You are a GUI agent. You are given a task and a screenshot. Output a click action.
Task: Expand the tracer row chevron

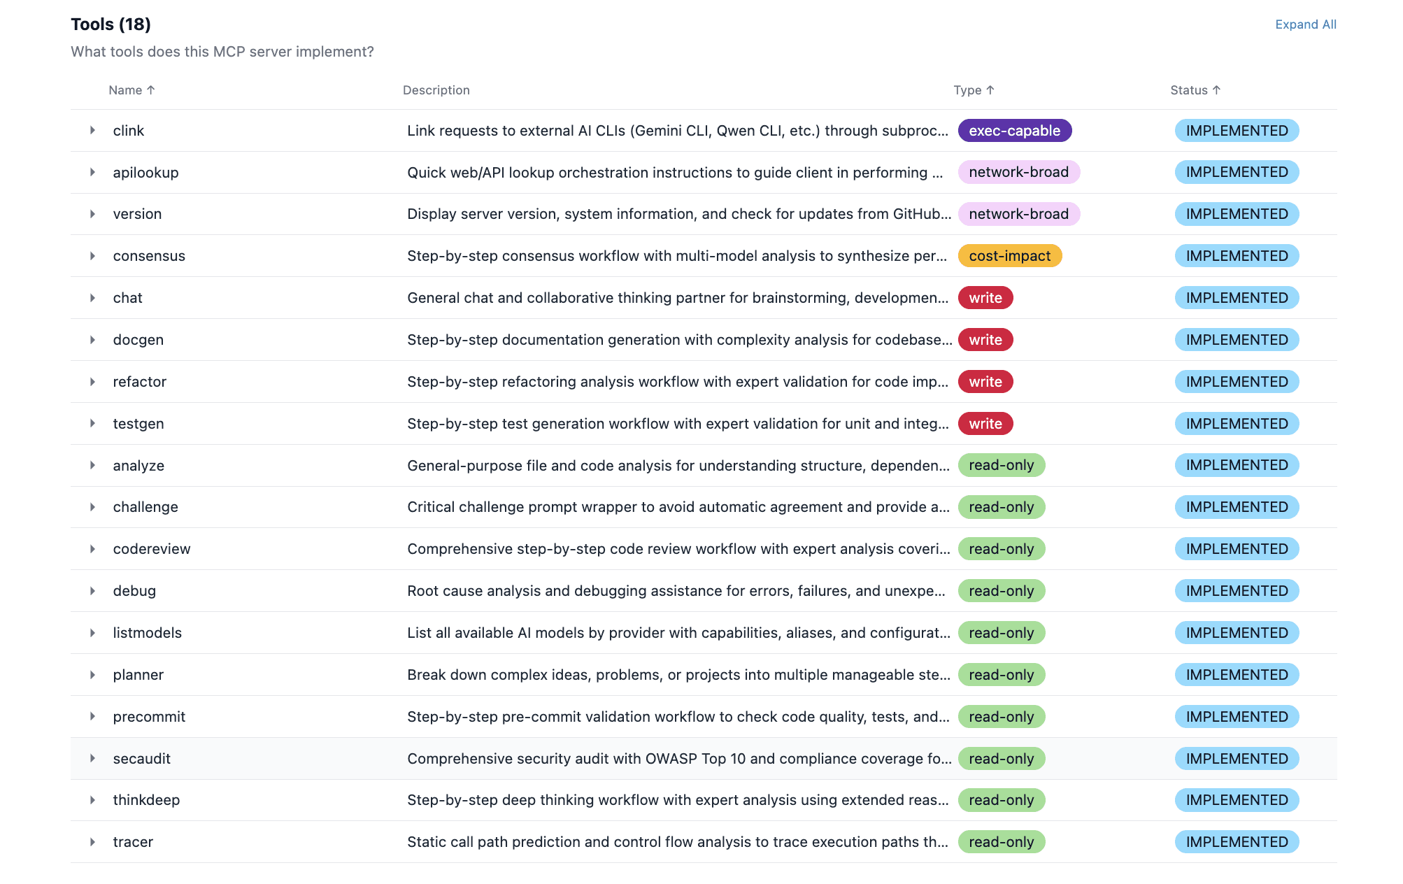[92, 842]
